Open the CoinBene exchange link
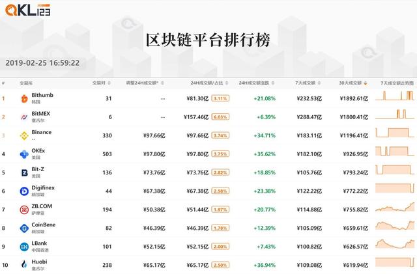Viewport: 417px width, 274px height. click(x=44, y=225)
